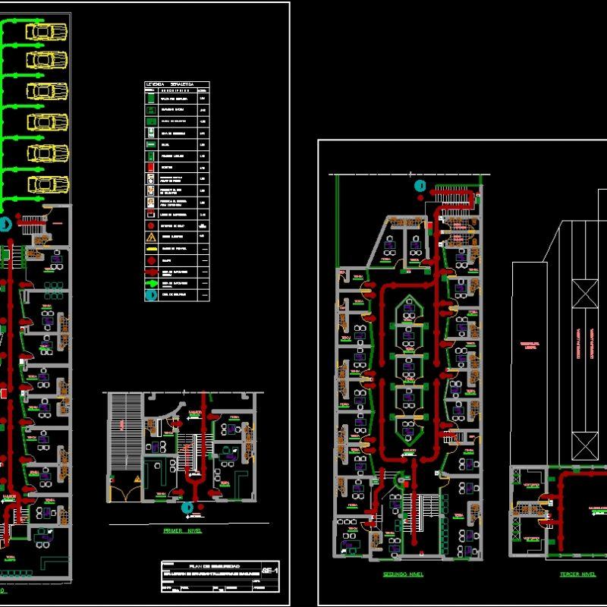Select the green exit sign symbol in the legend
This screenshot has width=607, height=607.
pos(150,99)
